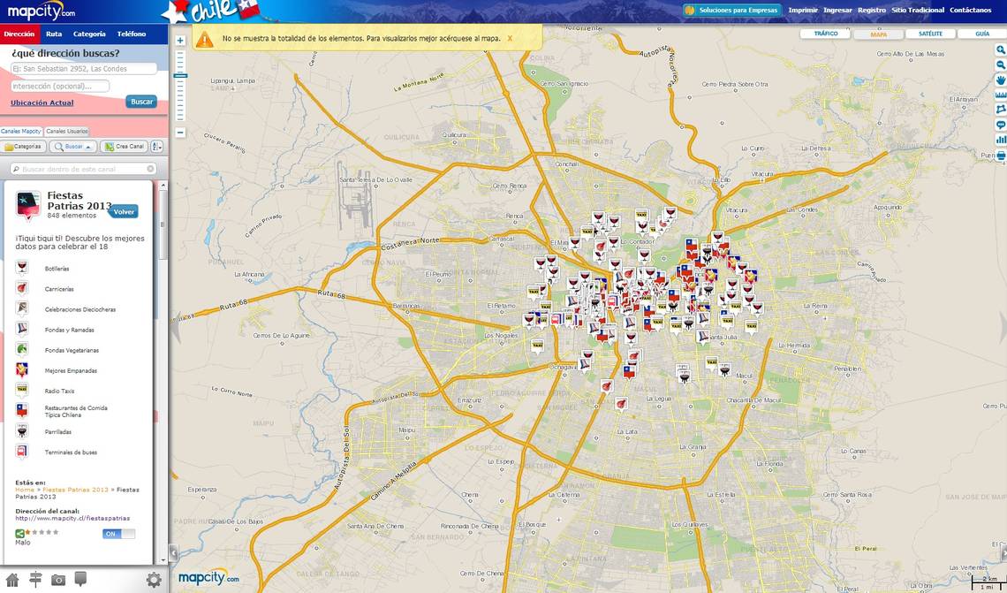
Task: Click the Contáctanos link
Action: pyautogui.click(x=971, y=11)
